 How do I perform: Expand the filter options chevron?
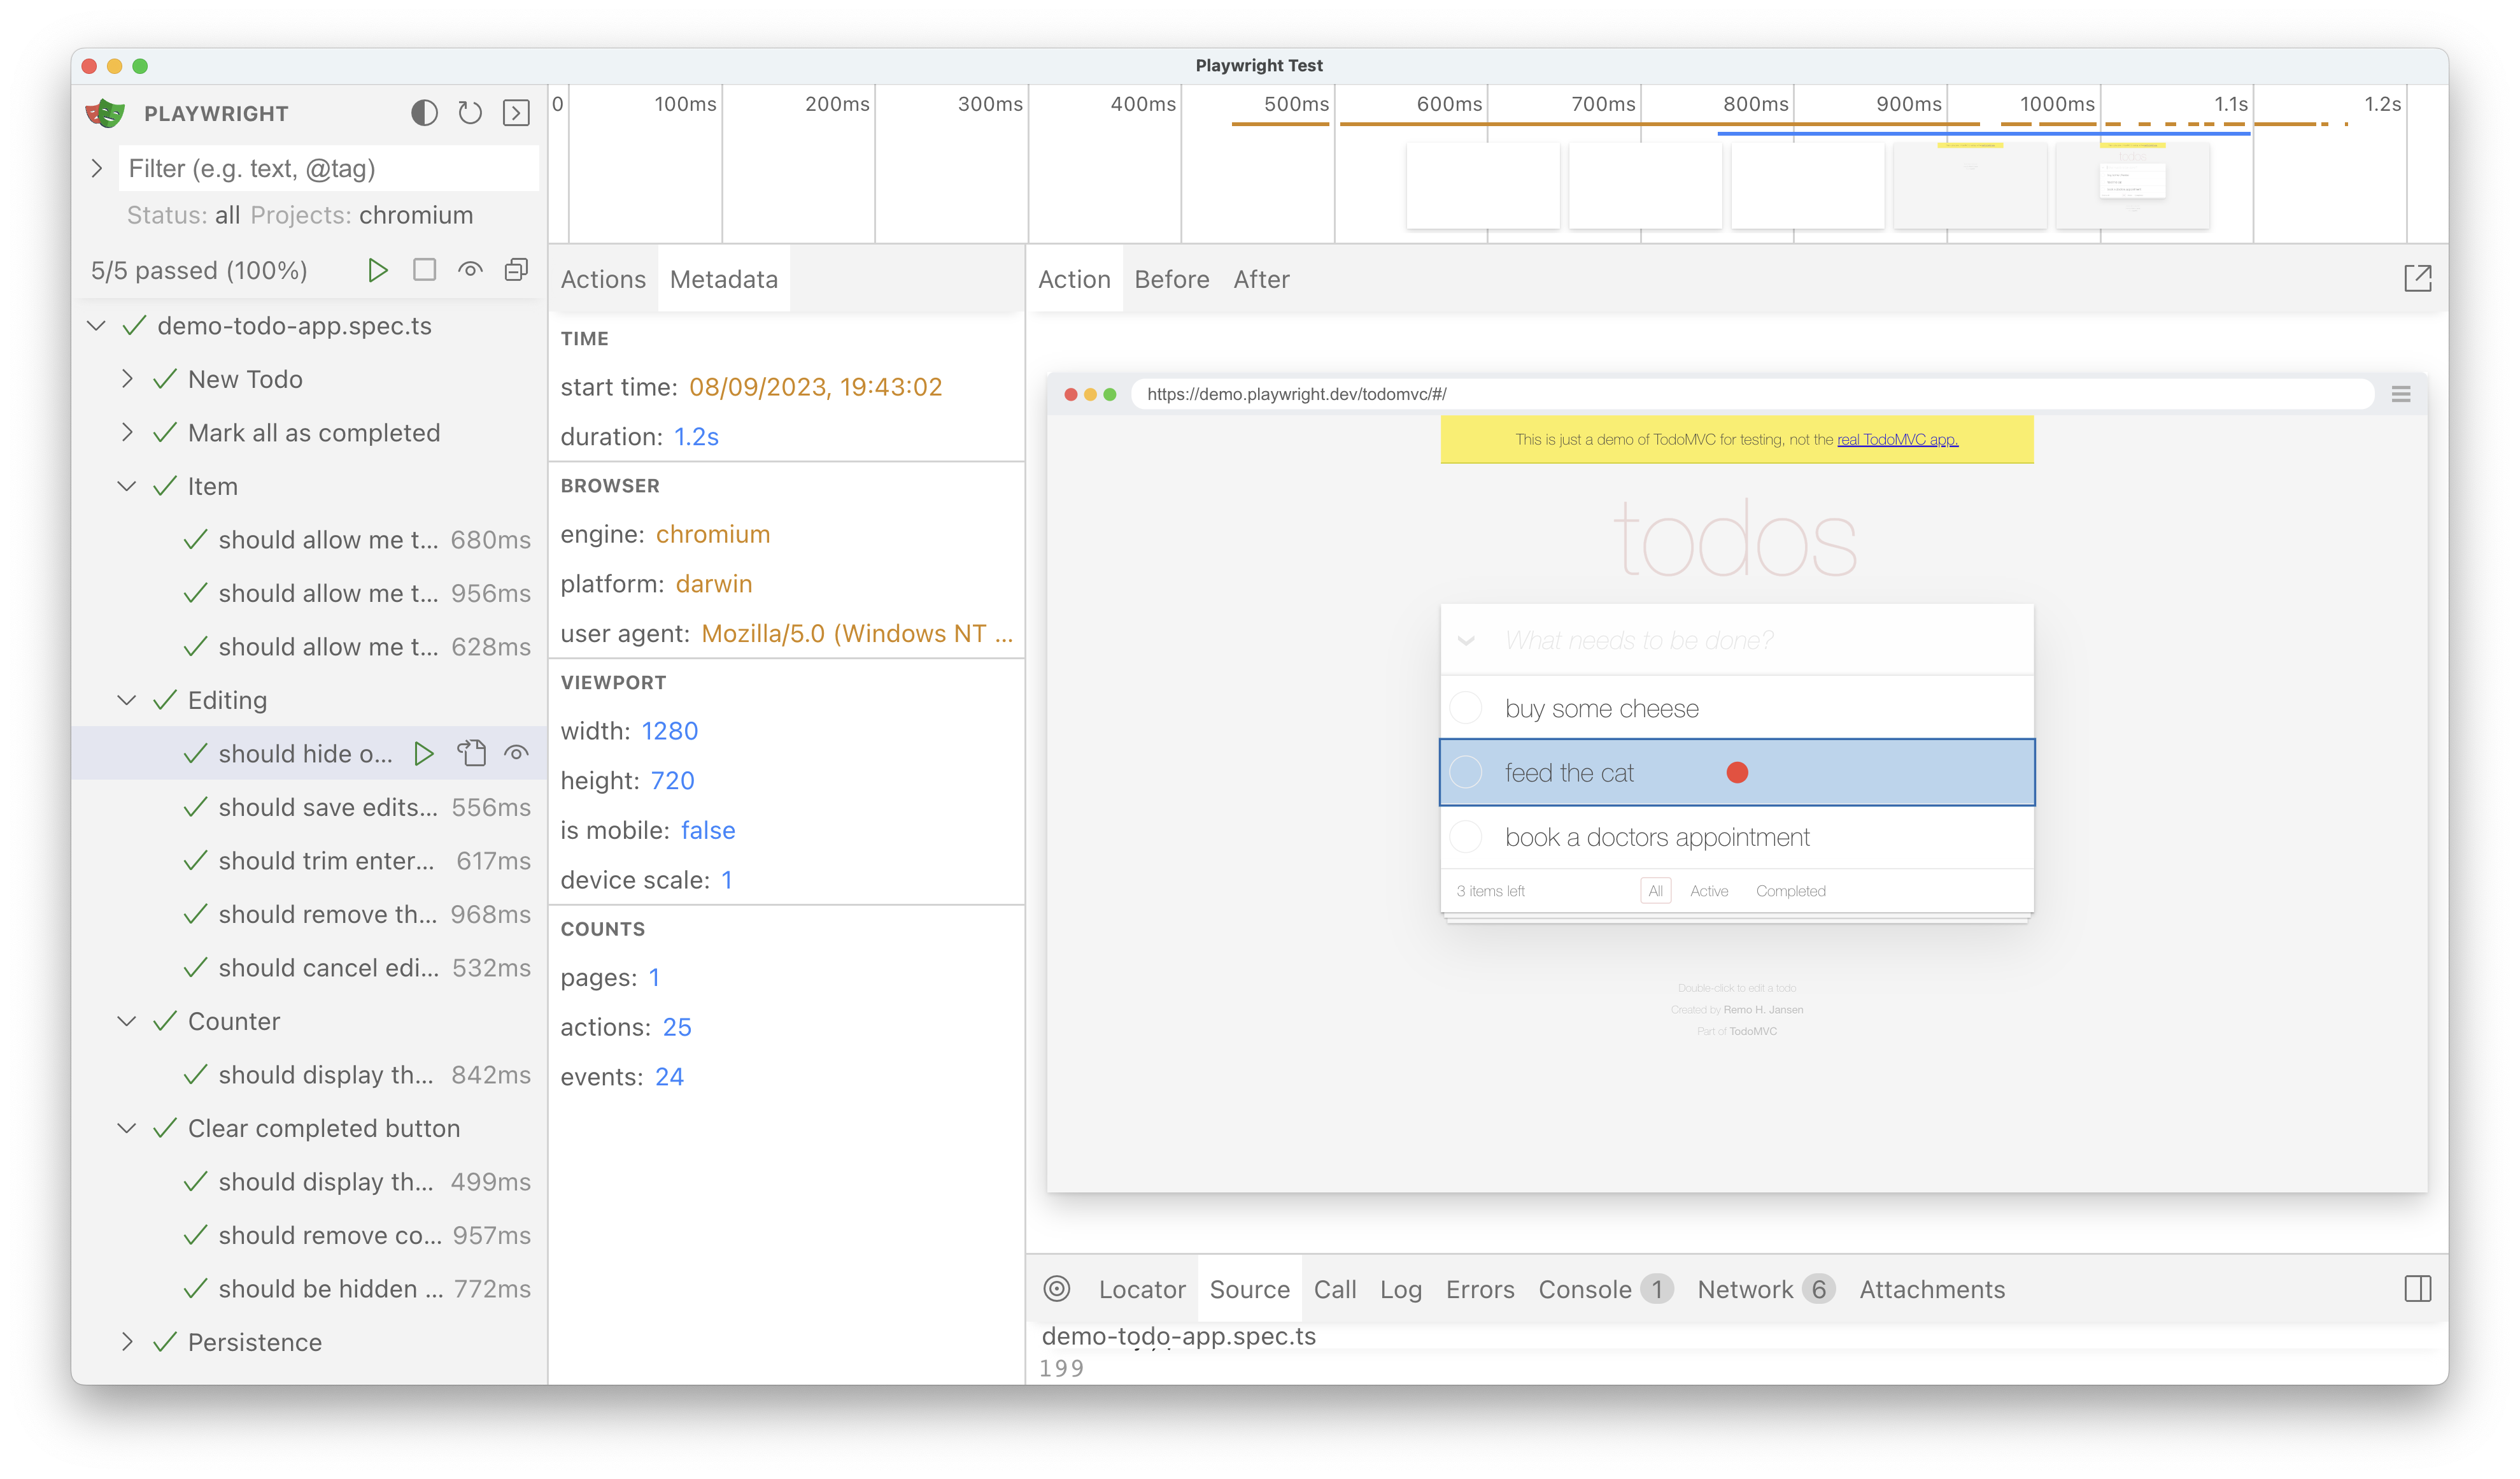[97, 168]
